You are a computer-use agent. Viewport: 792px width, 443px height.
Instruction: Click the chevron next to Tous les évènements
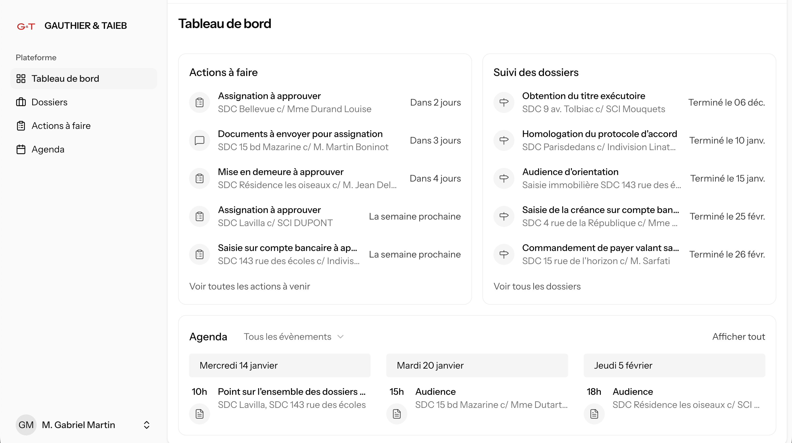[x=340, y=337]
